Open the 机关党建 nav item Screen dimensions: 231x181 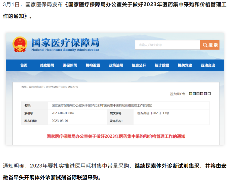click(x=185, y=65)
